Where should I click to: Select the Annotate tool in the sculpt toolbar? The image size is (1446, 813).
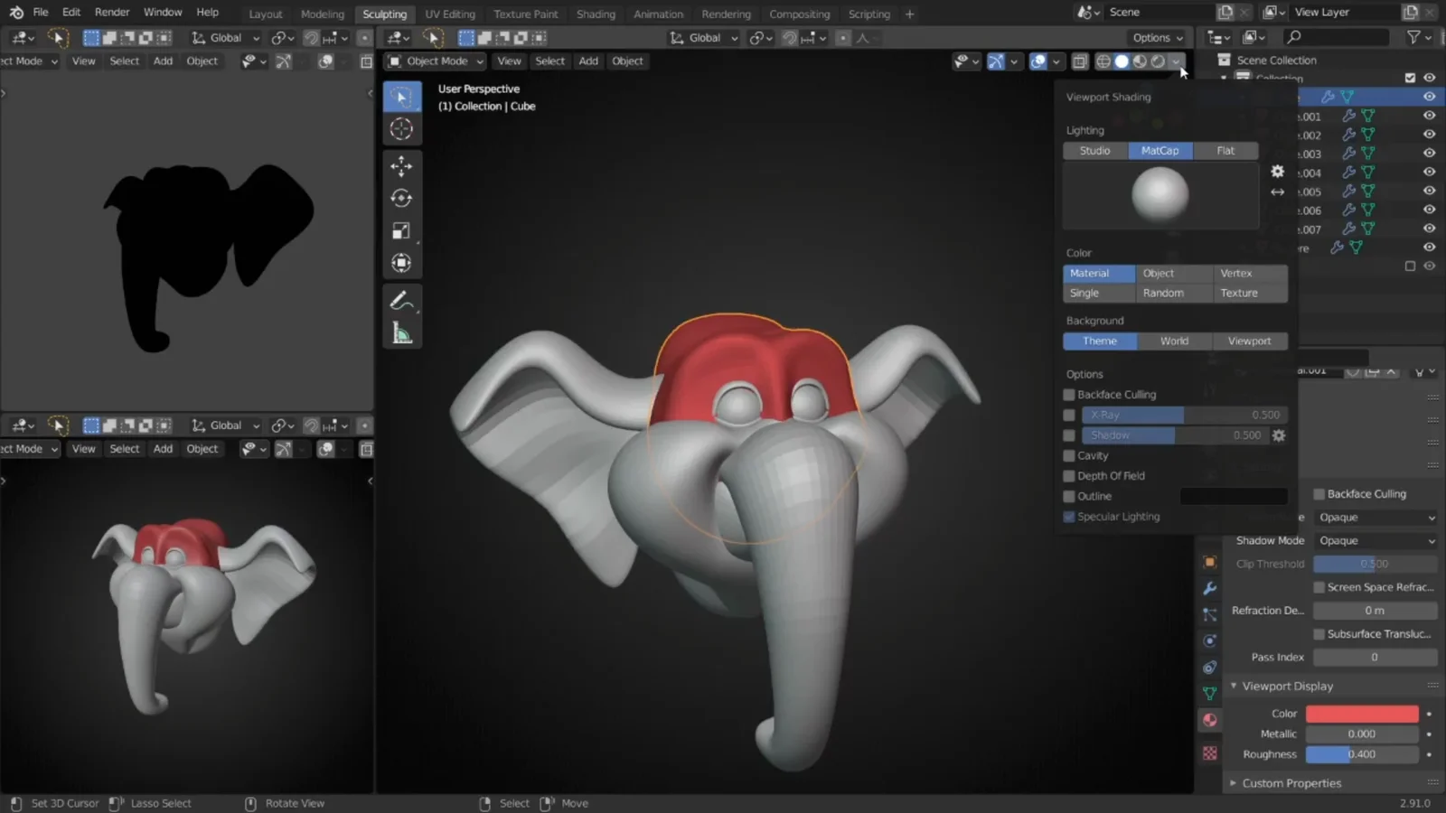coord(402,300)
